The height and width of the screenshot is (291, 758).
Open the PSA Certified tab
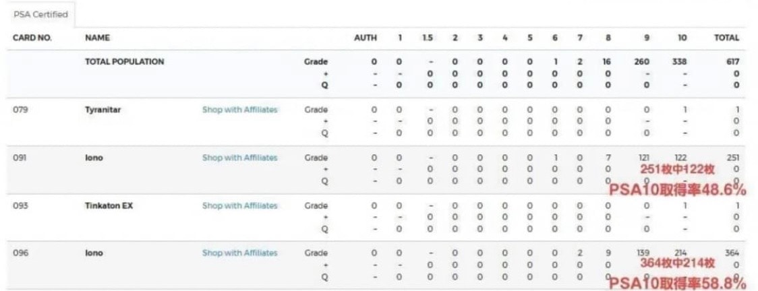pyautogui.click(x=40, y=14)
